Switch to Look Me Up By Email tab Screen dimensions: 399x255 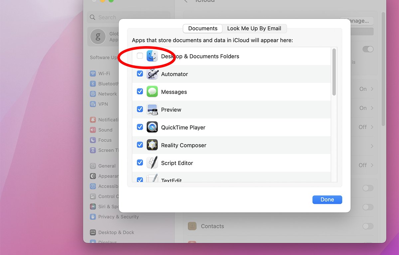pyautogui.click(x=254, y=29)
